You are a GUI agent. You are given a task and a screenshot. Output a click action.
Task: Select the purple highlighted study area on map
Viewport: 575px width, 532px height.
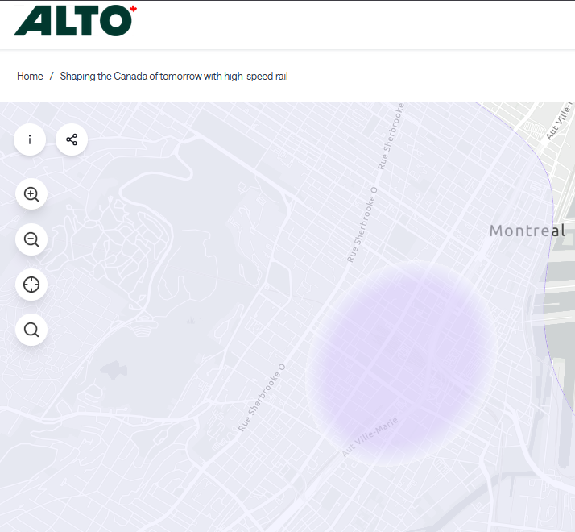tap(402, 364)
